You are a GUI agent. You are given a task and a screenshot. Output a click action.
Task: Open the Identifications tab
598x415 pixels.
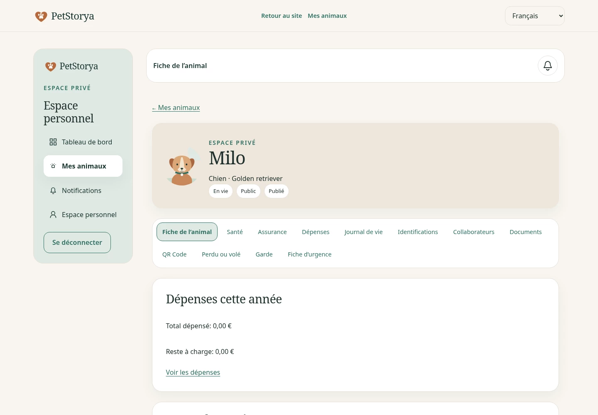click(418, 232)
